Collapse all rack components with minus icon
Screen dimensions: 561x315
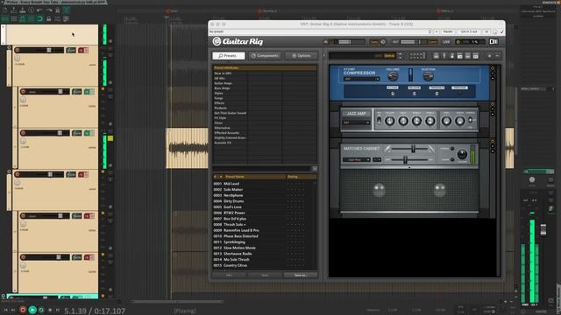pyautogui.click(x=497, y=56)
